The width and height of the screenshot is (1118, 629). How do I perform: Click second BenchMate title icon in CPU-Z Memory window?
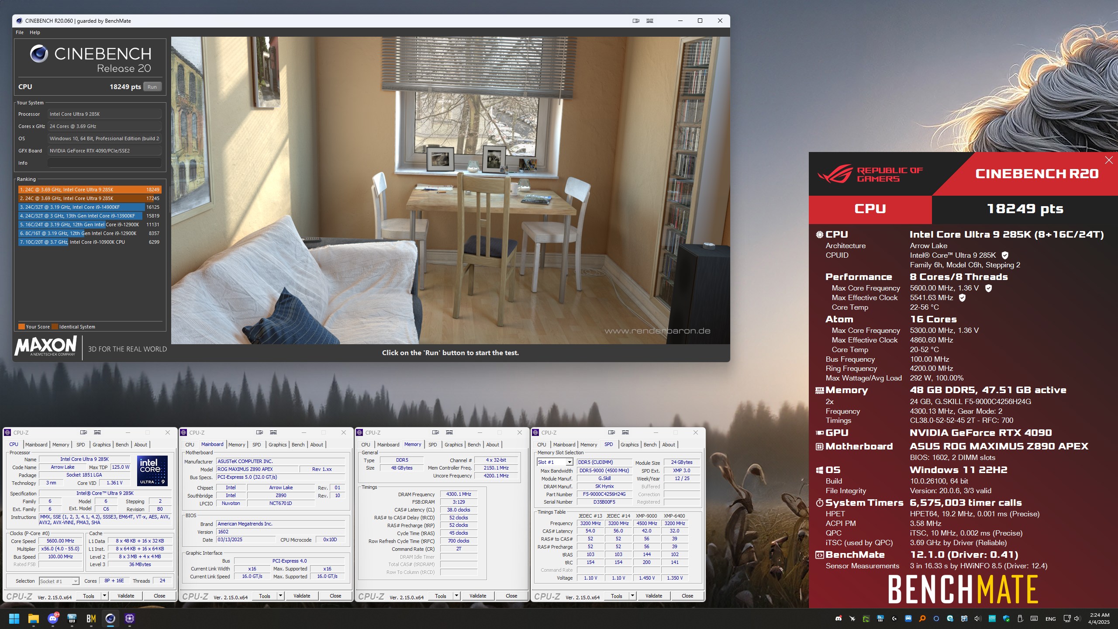449,432
